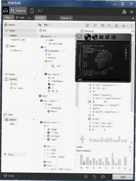This screenshot has width=136, height=181.
Task: Click the undo arrow toolbar icon
Action: [109, 26]
